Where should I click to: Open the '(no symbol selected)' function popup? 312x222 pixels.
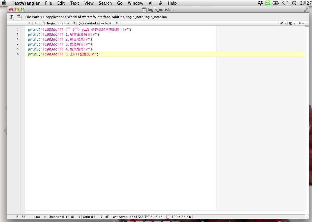pos(98,23)
